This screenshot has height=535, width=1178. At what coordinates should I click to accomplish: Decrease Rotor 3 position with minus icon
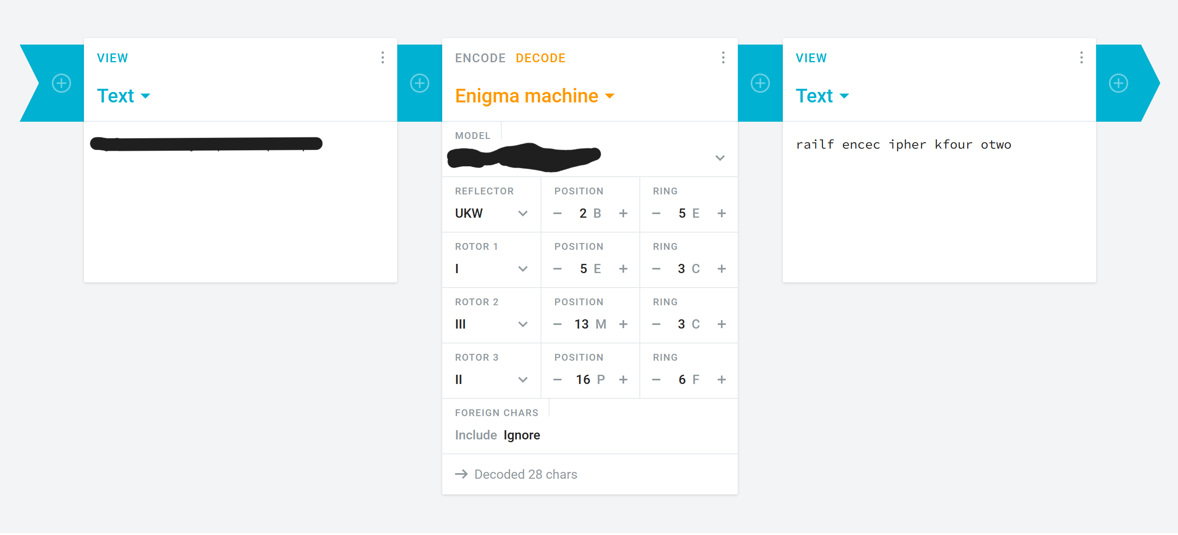click(557, 380)
